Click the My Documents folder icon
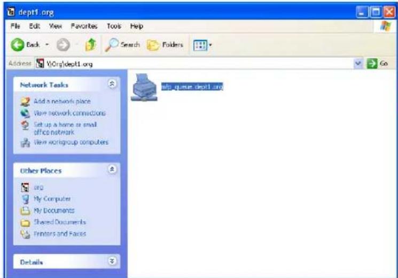The image size is (398, 278). [25, 211]
